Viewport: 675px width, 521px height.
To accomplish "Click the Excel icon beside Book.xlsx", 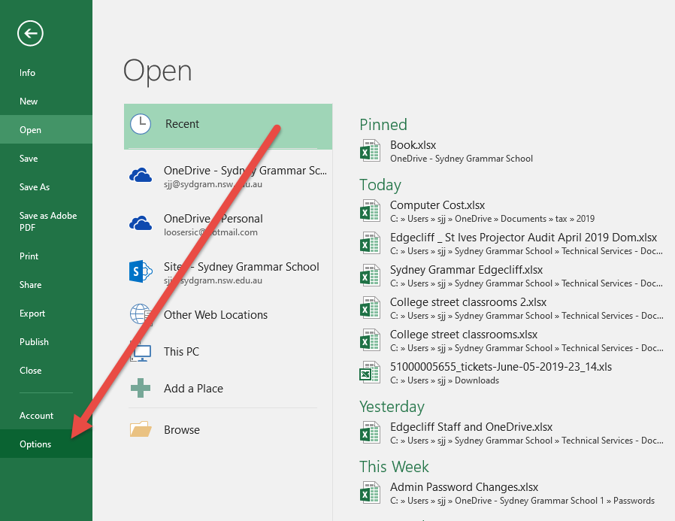I will (370, 150).
